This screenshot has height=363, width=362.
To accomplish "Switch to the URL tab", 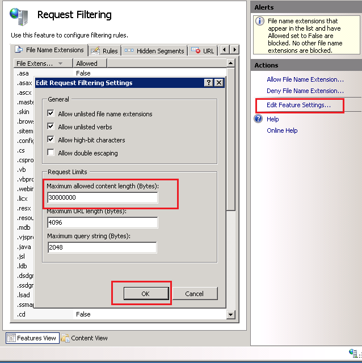I will [203, 50].
